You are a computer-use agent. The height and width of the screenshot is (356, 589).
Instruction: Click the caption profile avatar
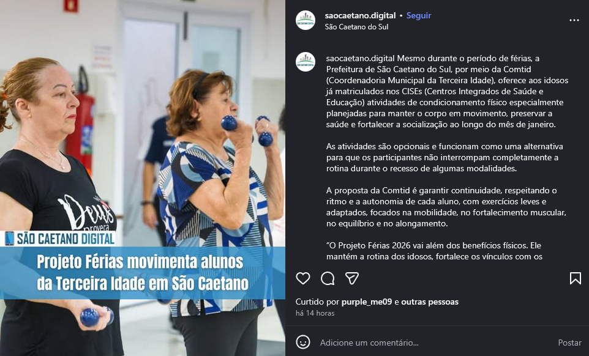point(306,62)
